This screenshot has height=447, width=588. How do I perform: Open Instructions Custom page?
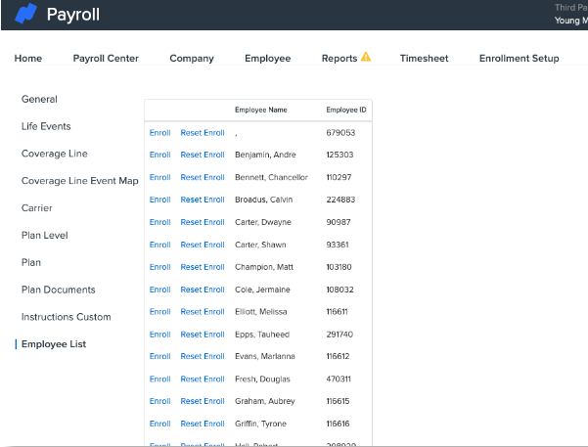(x=67, y=317)
